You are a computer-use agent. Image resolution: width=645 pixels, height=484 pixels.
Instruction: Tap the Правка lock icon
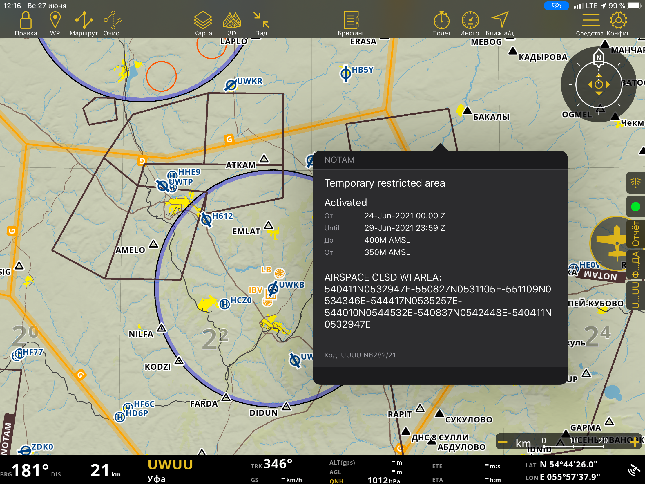coord(26,20)
